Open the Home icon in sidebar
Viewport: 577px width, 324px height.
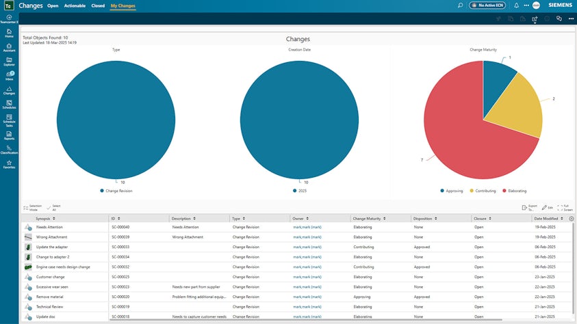pyautogui.click(x=9, y=34)
